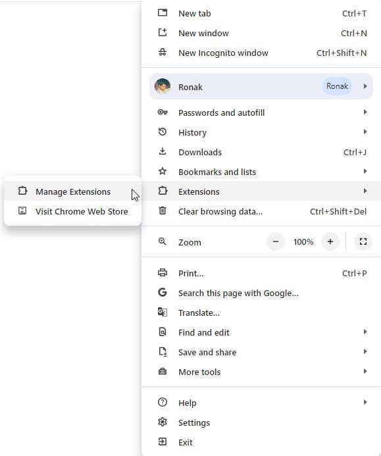
Task: Open a New Incognito window
Action: pos(261,53)
